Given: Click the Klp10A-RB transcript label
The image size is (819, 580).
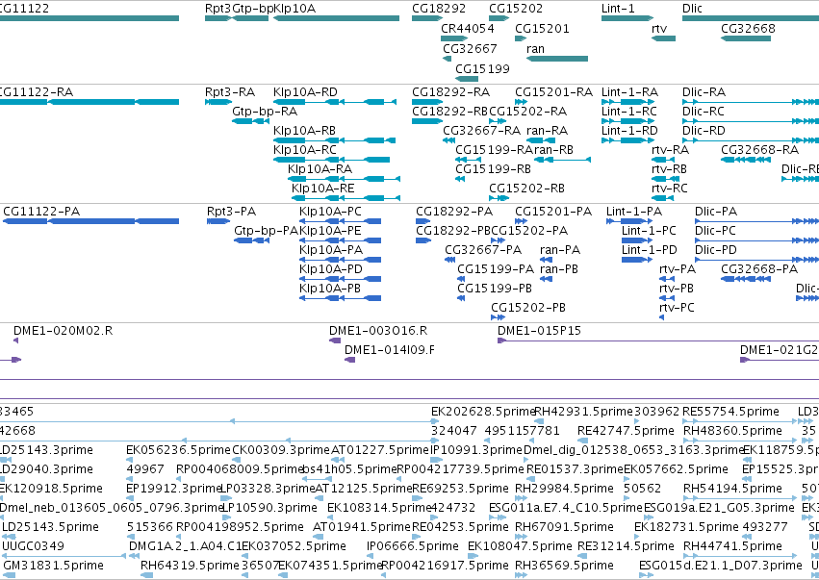Looking at the screenshot, I should click(304, 131).
